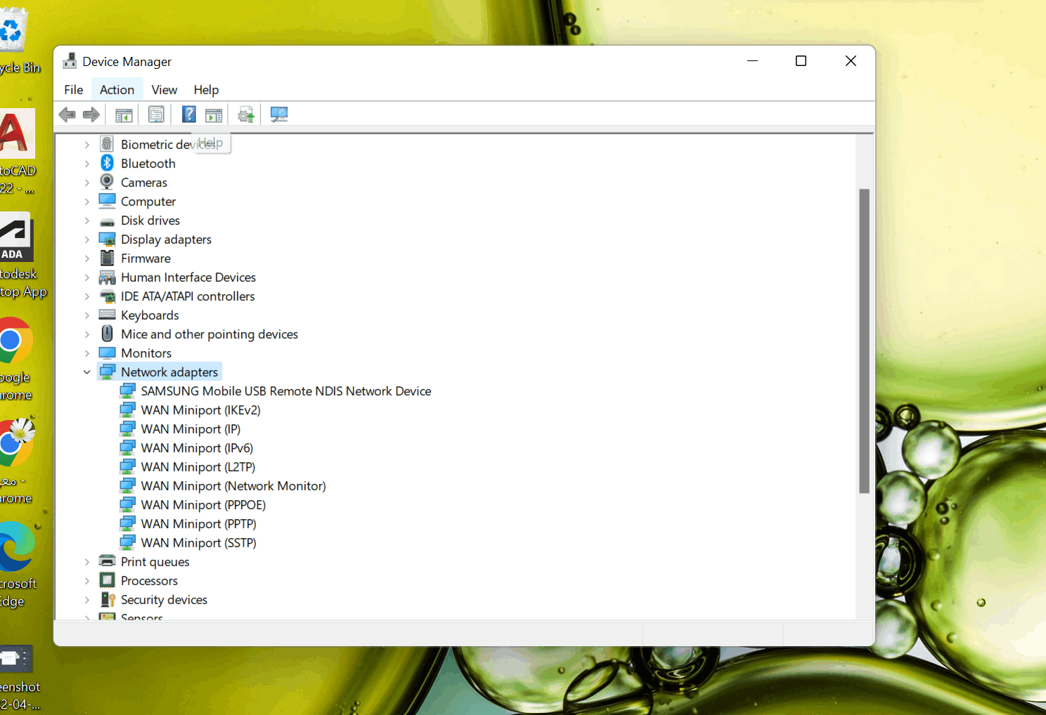Expand the Bluetooth node

pos(87,164)
